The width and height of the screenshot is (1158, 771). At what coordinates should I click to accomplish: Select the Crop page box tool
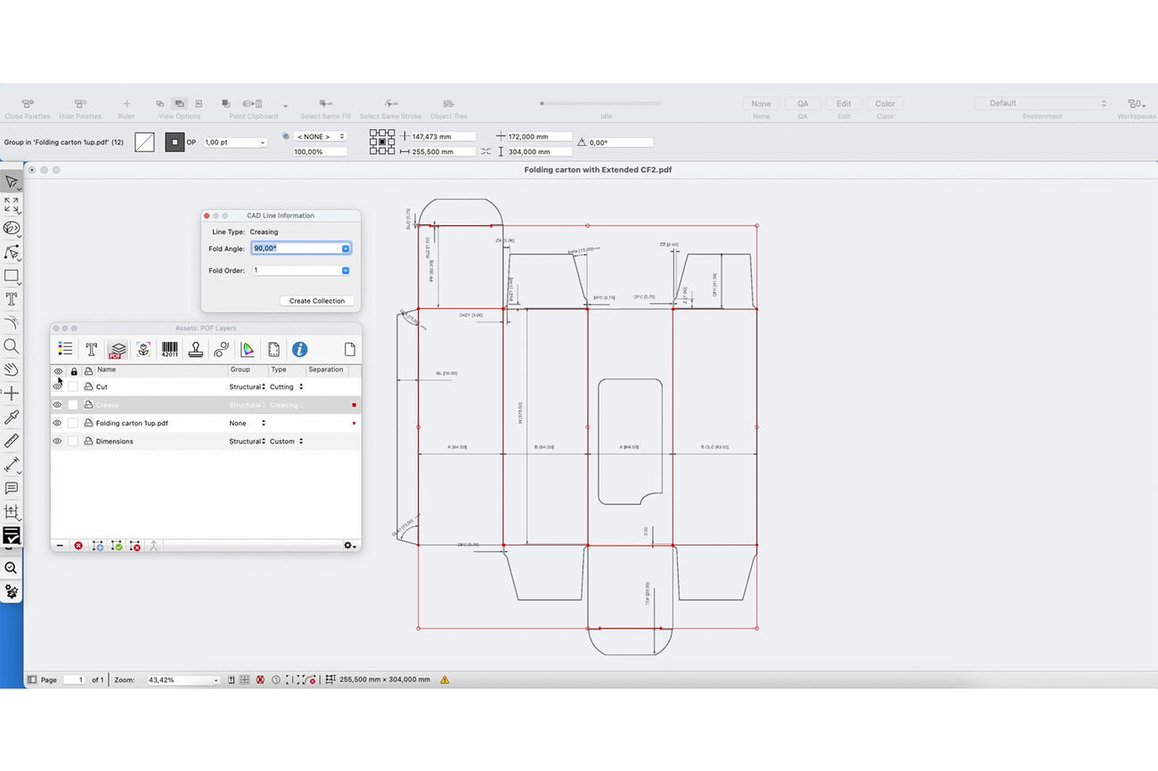[x=11, y=512]
